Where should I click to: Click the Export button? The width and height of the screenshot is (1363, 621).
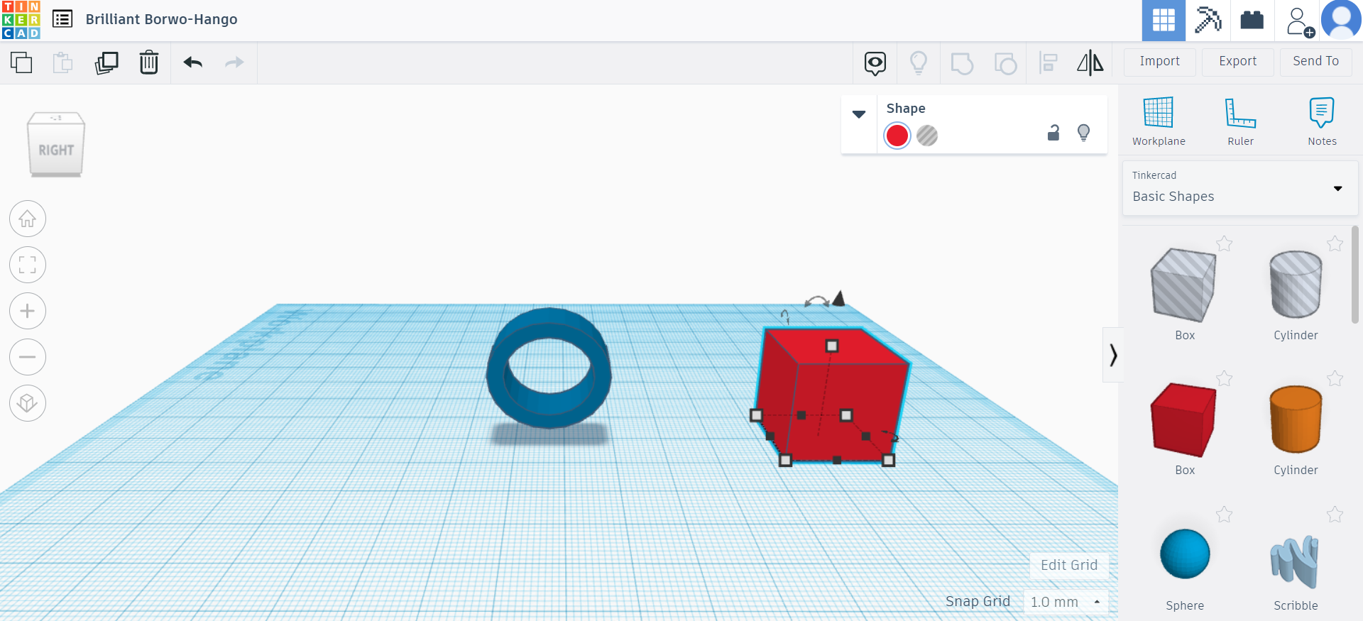coord(1238,62)
